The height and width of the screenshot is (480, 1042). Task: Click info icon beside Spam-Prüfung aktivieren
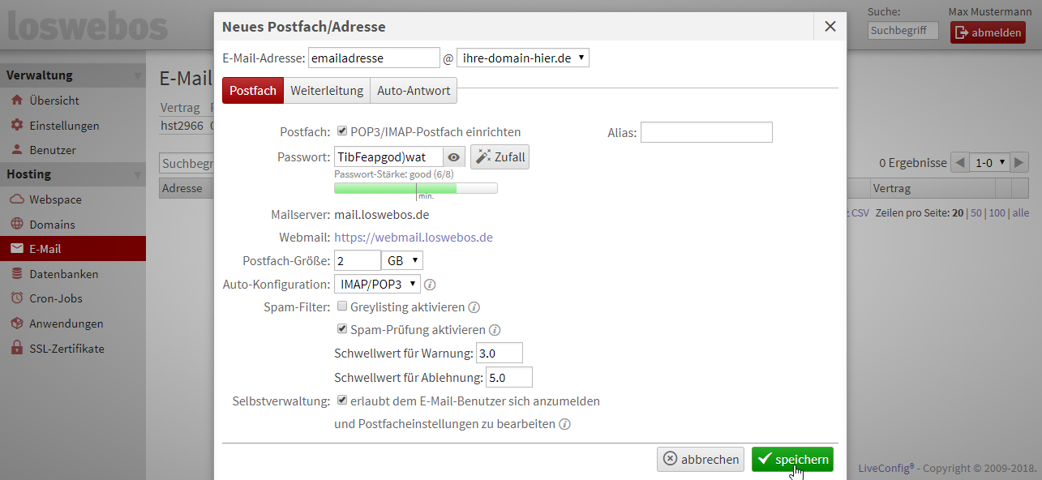pyautogui.click(x=495, y=331)
